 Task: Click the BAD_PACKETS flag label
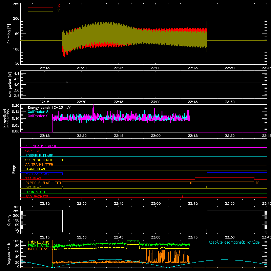point(37,196)
